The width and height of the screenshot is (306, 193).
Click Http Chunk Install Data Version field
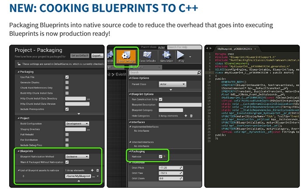point(77,104)
